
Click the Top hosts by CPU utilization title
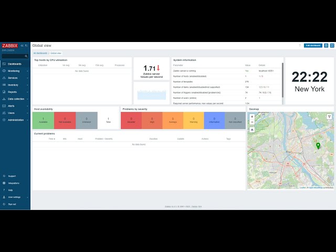tap(51, 60)
